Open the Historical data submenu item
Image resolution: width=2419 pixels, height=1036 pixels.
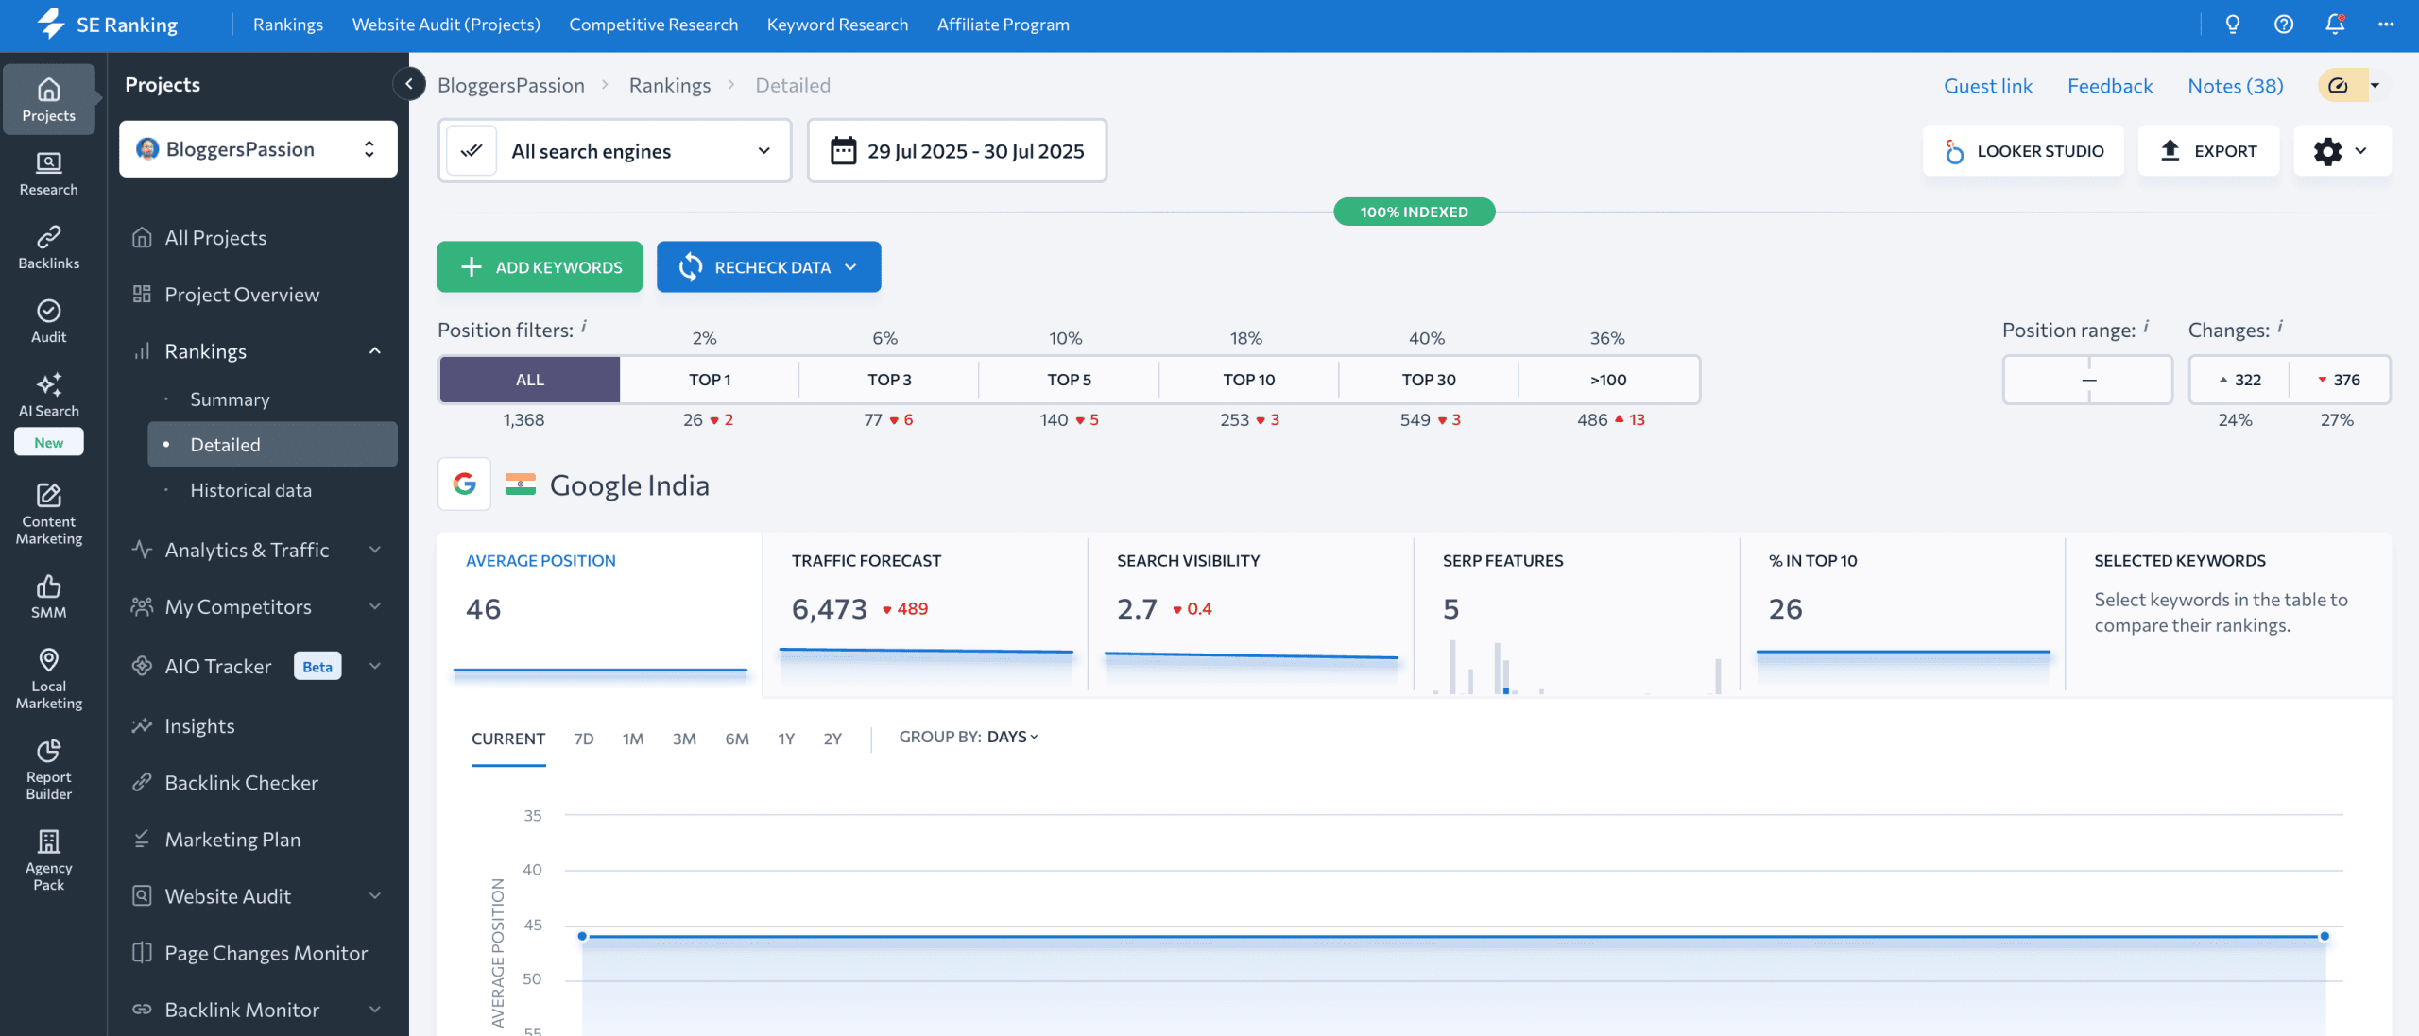[250, 490]
